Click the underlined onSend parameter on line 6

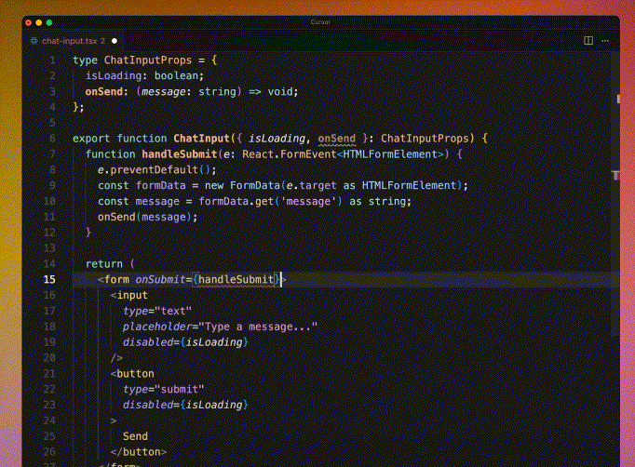coord(336,139)
